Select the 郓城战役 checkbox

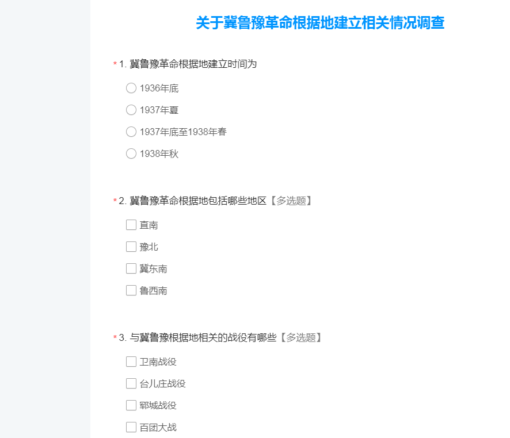[x=131, y=405]
